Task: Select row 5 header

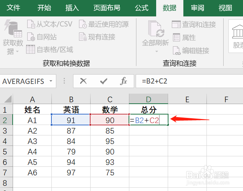Action: click(6, 151)
